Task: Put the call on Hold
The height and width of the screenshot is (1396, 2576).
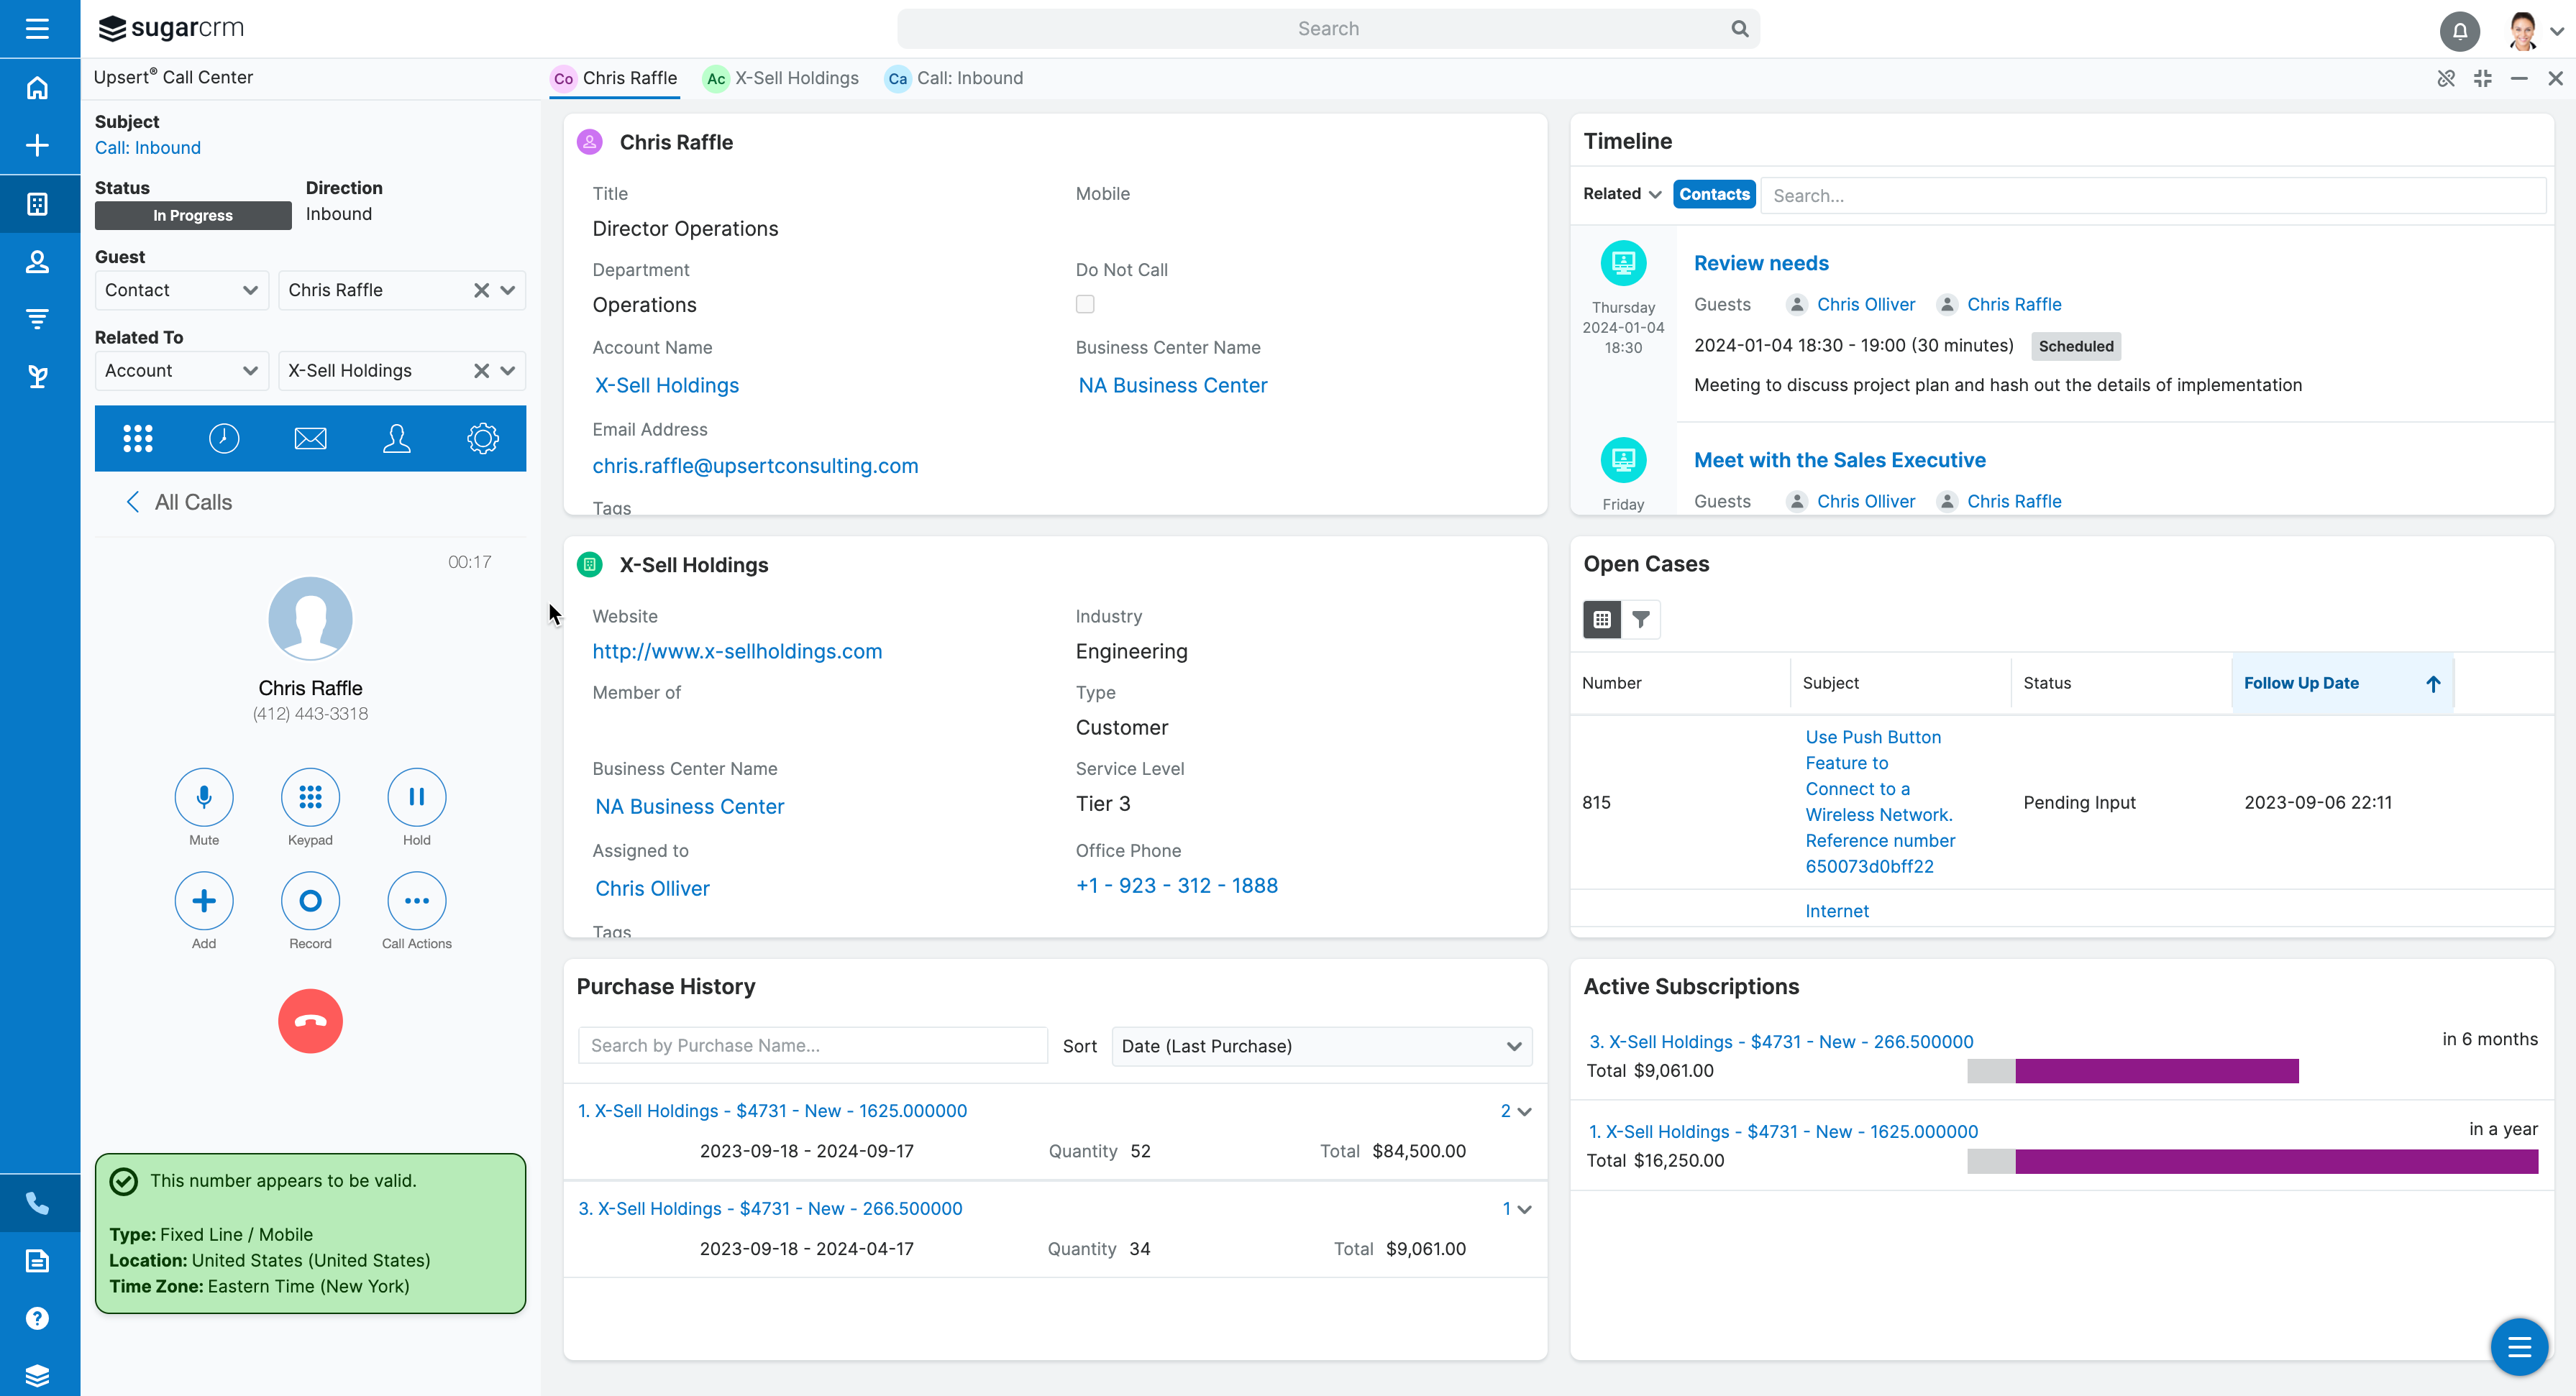Action: point(416,796)
